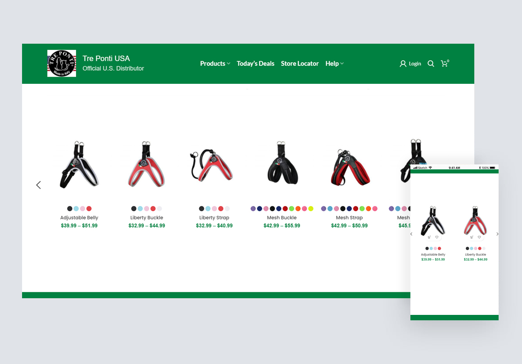Tap wishlist heart under mobile Liberty Buckle harness
The width and height of the screenshot is (522, 364).
pyautogui.click(x=479, y=237)
